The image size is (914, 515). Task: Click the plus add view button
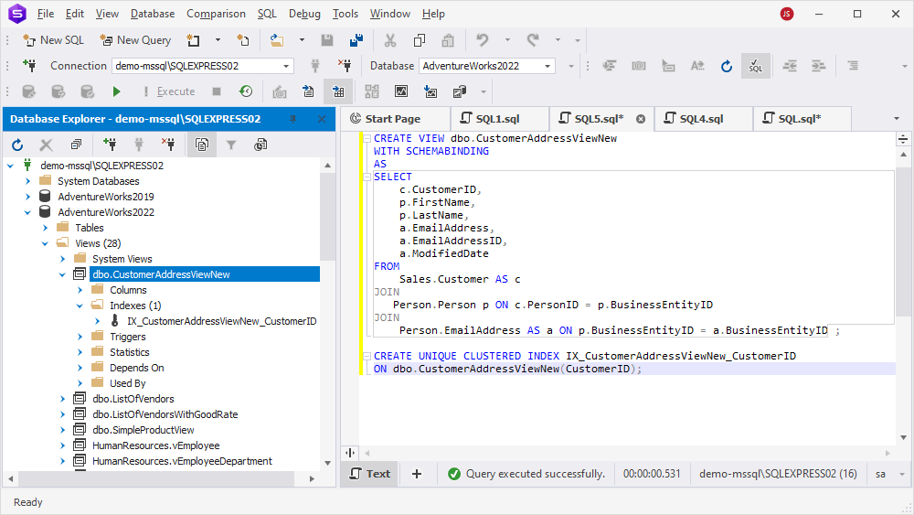[417, 474]
